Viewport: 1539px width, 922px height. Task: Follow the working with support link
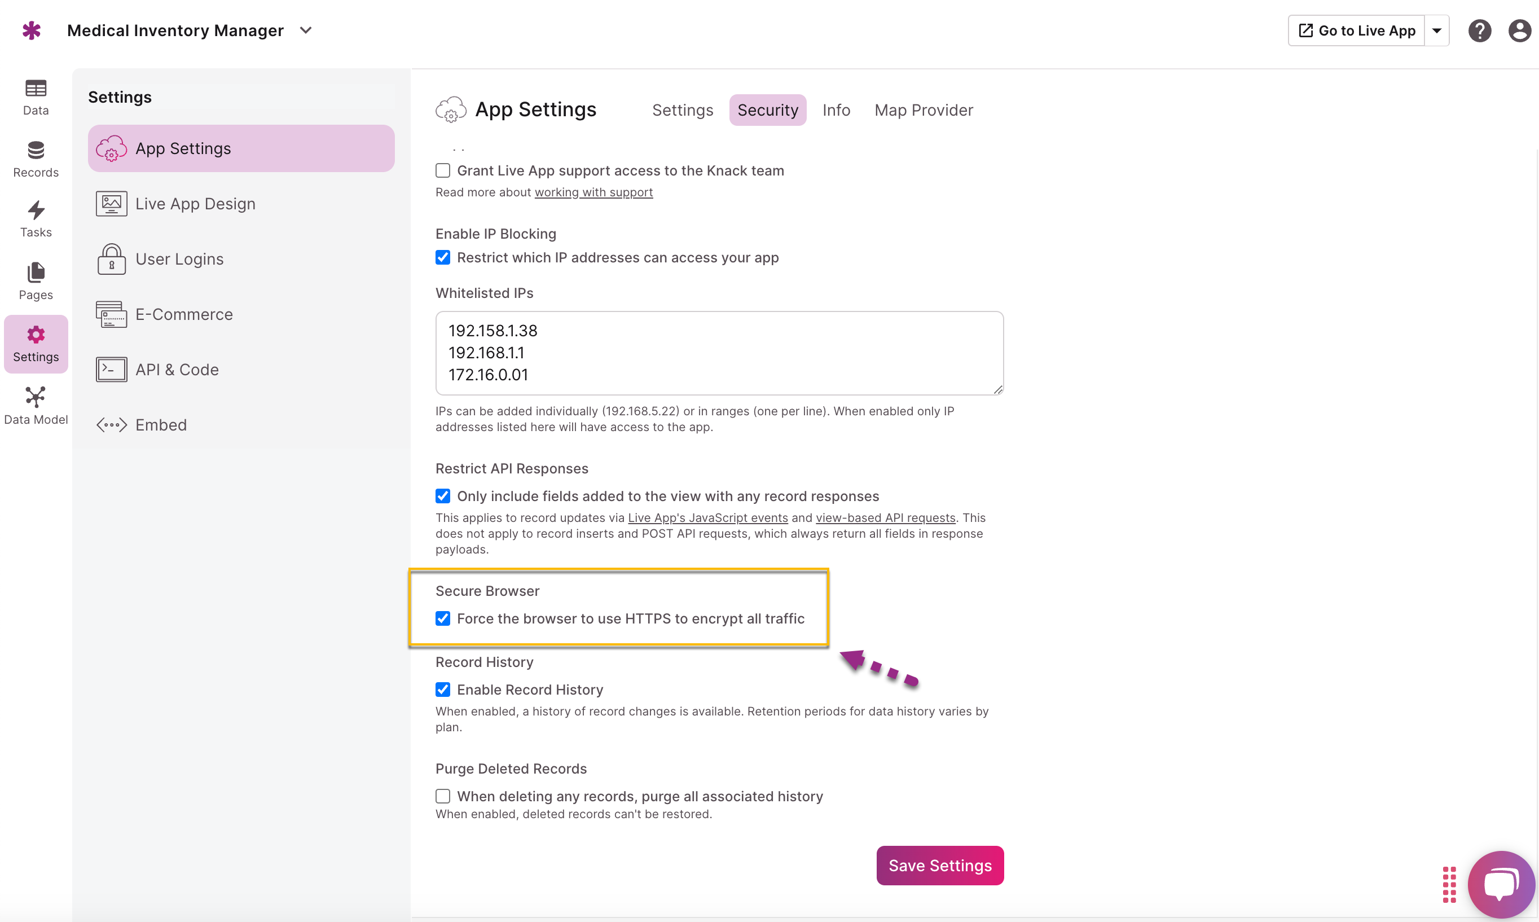[x=593, y=192]
